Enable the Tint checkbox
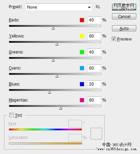Viewport: 140px width, 154px height. 11,115
